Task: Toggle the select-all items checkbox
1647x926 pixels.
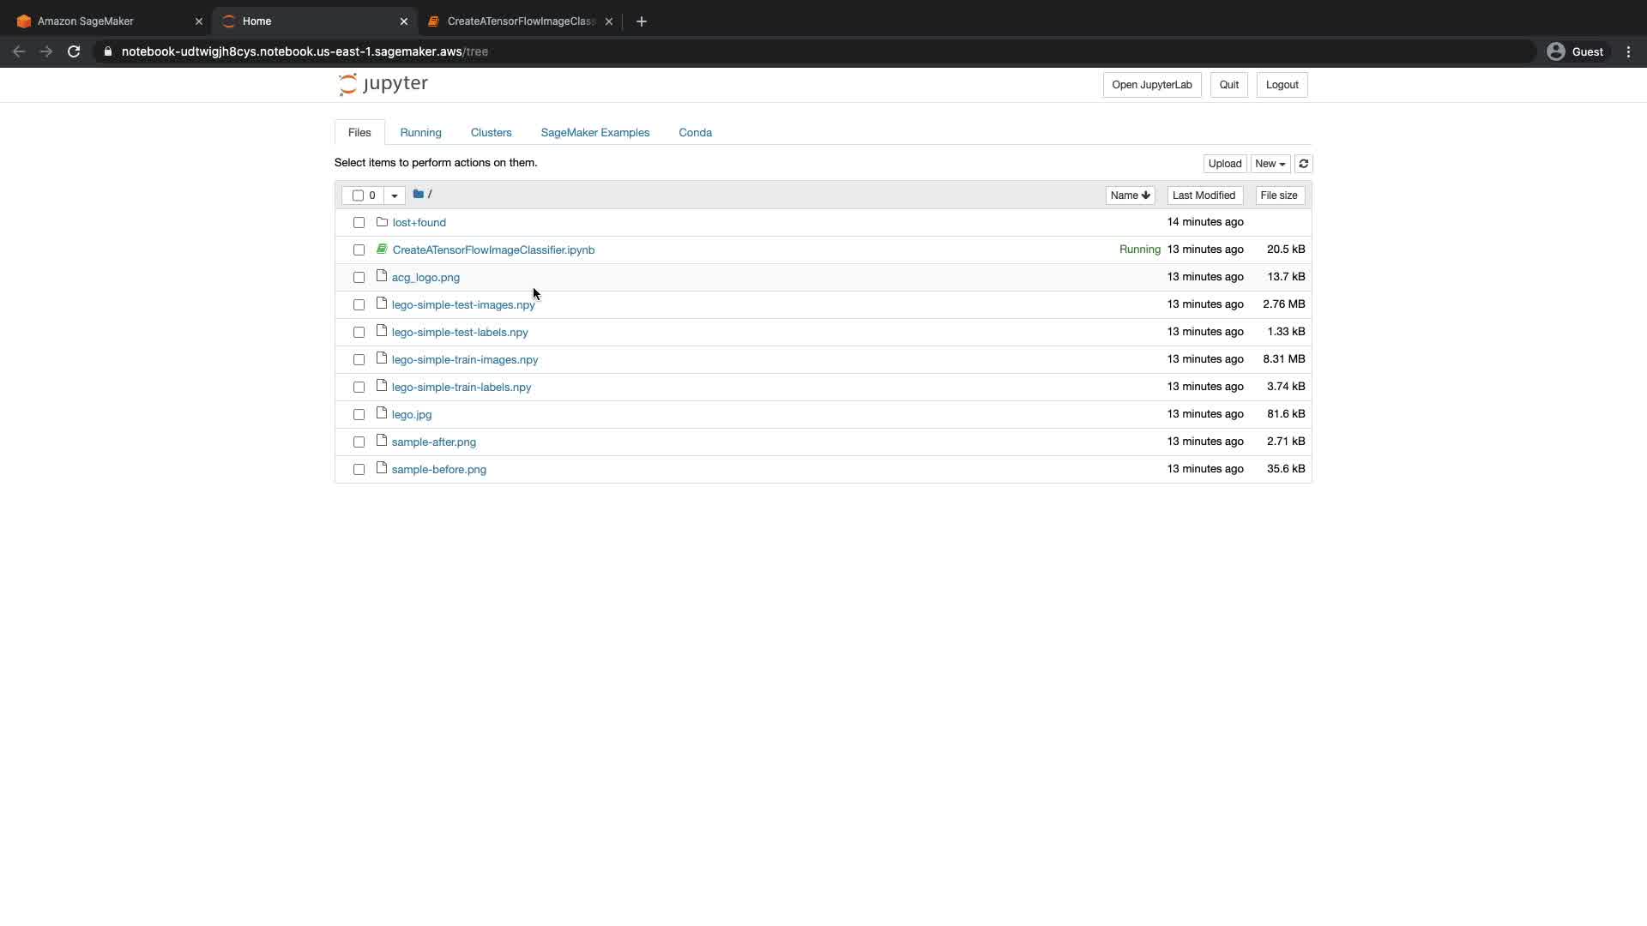Action: (358, 195)
